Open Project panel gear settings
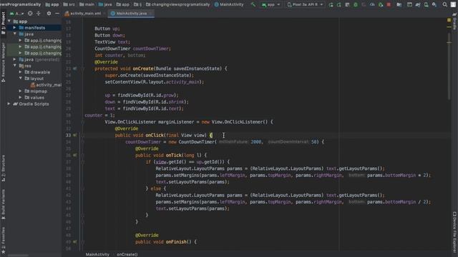The image size is (458, 257). (49, 14)
